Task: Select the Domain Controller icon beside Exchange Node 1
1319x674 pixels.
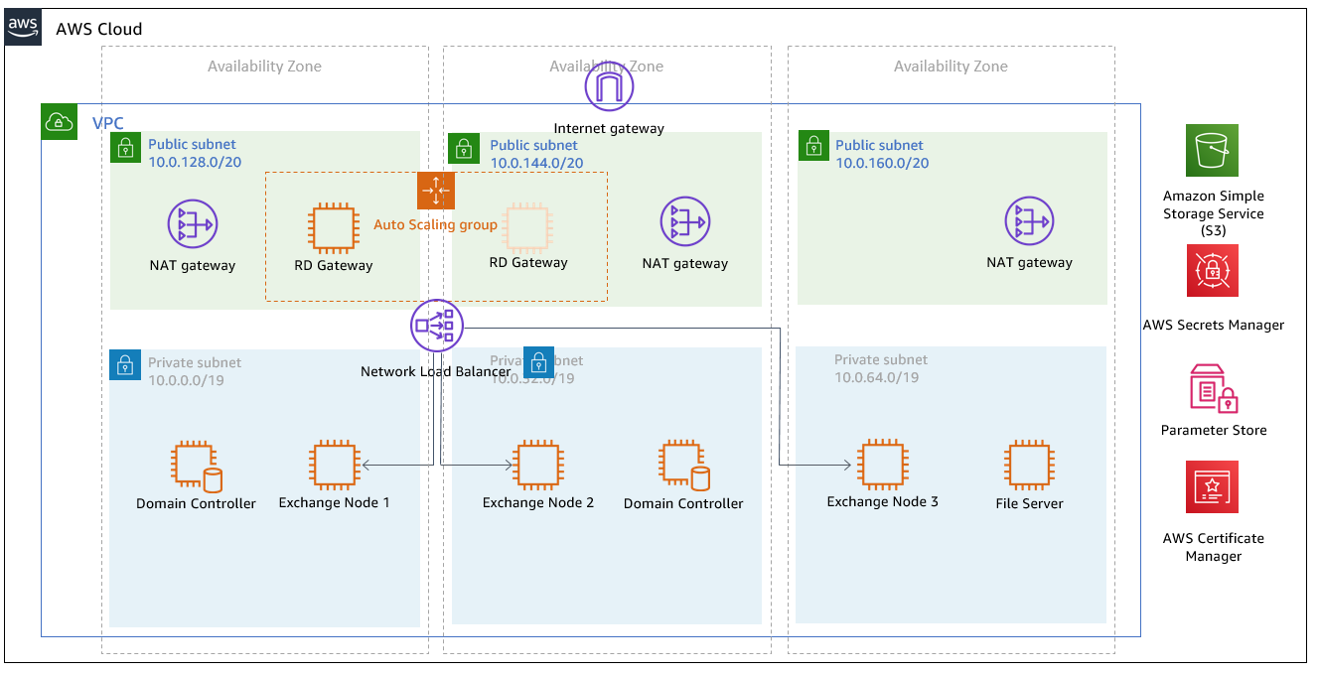Action: 196,468
